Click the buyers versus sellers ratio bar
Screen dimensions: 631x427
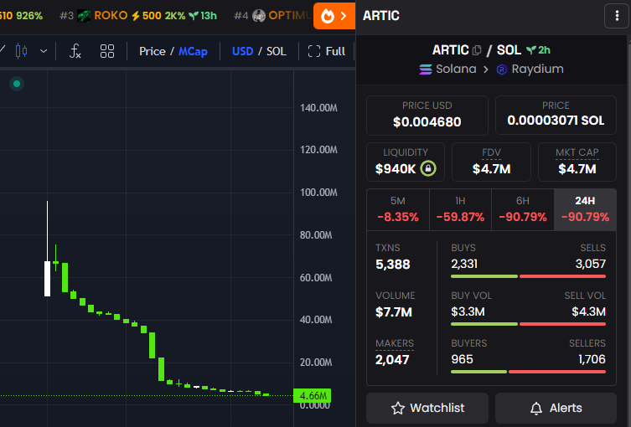(x=529, y=372)
